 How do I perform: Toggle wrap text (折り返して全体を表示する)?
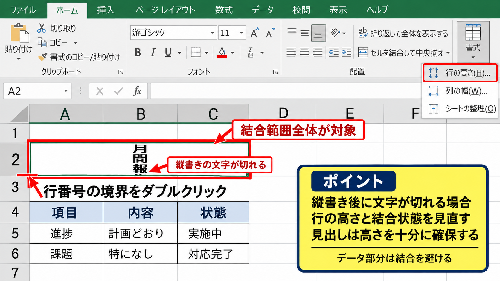click(403, 33)
